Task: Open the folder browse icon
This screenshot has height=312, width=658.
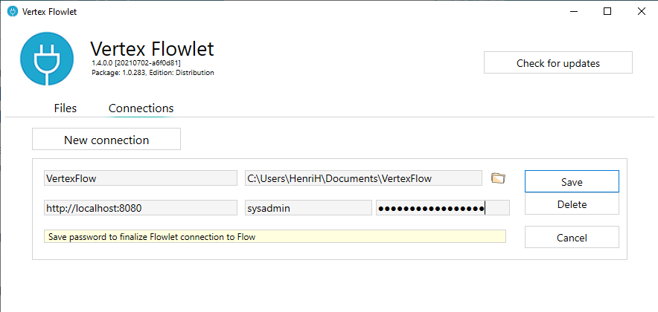Action: tap(498, 178)
